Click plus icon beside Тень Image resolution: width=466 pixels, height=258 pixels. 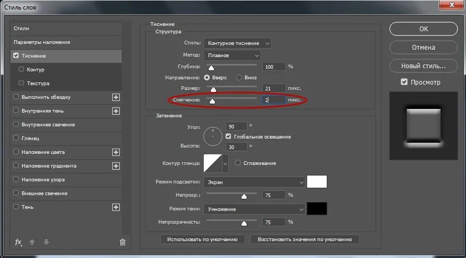tap(116, 207)
